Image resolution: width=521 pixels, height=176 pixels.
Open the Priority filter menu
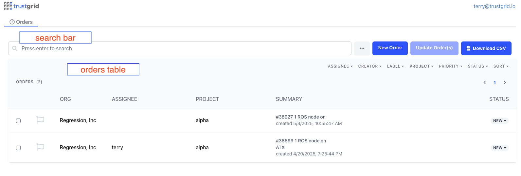click(451, 66)
